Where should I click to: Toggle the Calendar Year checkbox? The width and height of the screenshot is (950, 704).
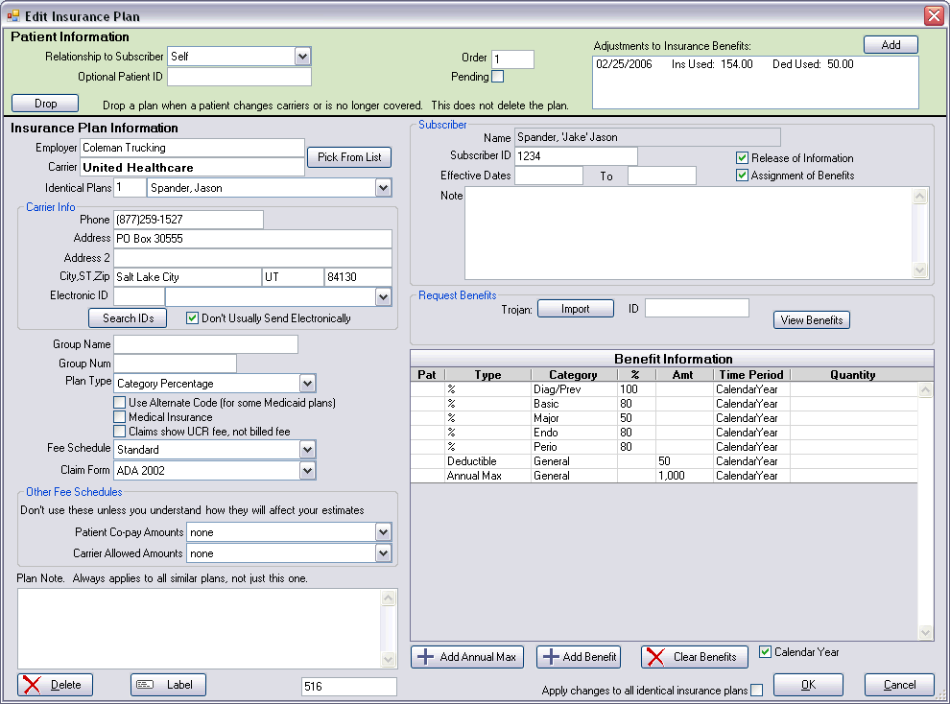point(765,652)
